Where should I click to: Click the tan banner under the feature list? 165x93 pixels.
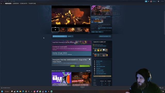click(x=102, y=76)
